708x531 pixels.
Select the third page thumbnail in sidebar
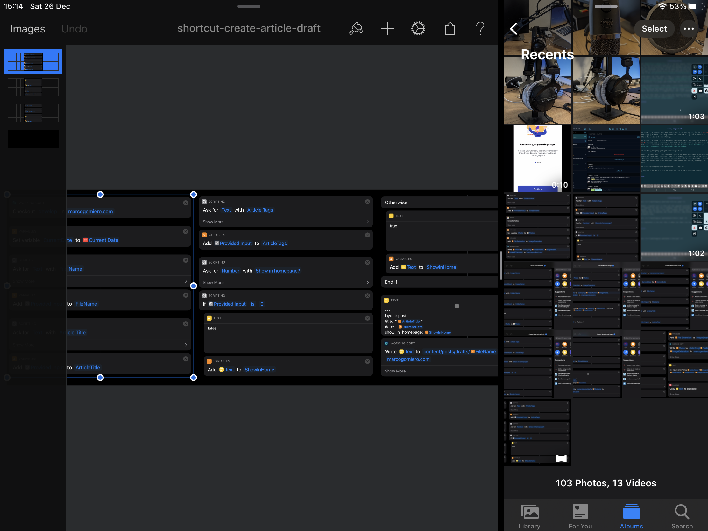[33, 113]
